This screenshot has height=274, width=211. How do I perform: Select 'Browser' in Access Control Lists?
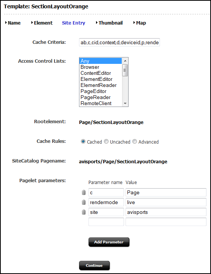(x=101, y=67)
